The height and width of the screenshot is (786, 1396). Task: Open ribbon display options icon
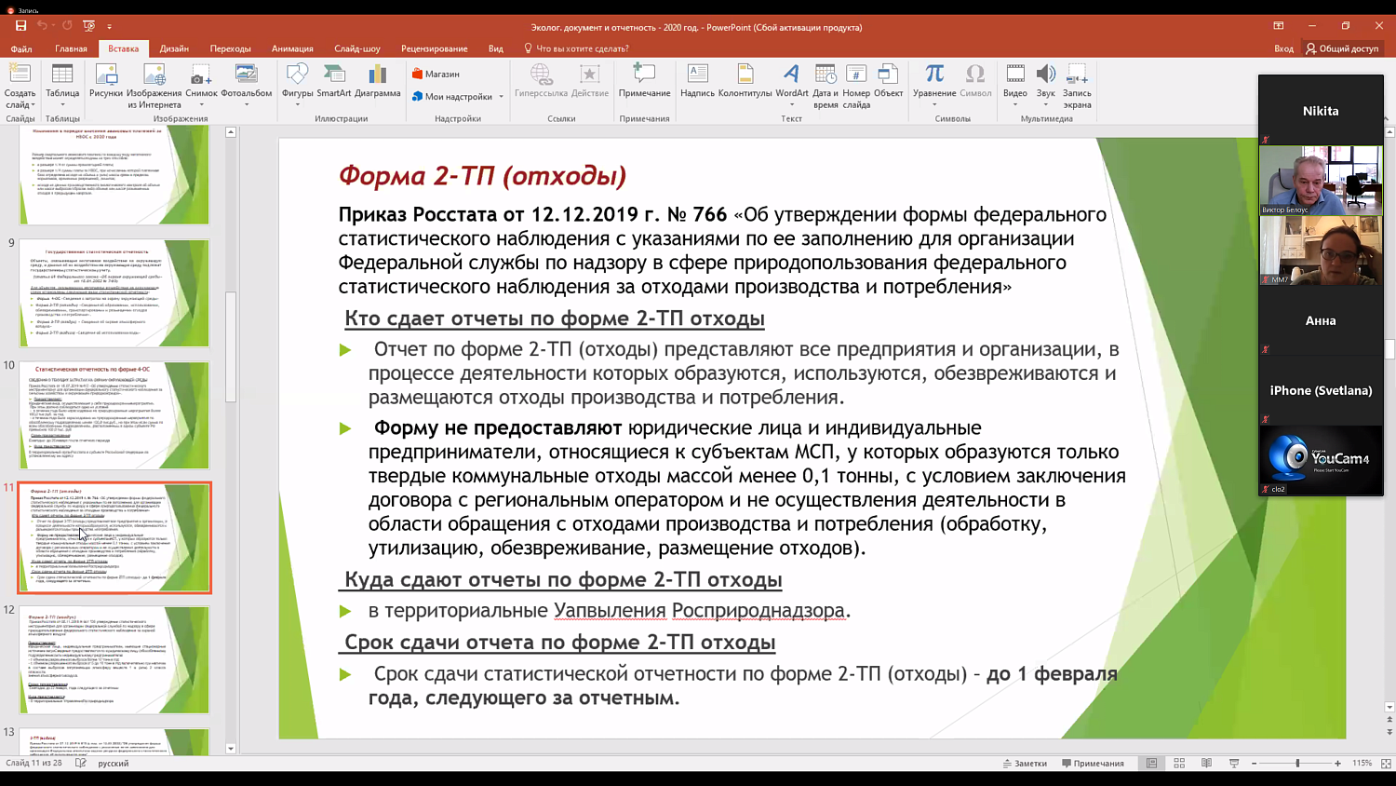point(1279,26)
